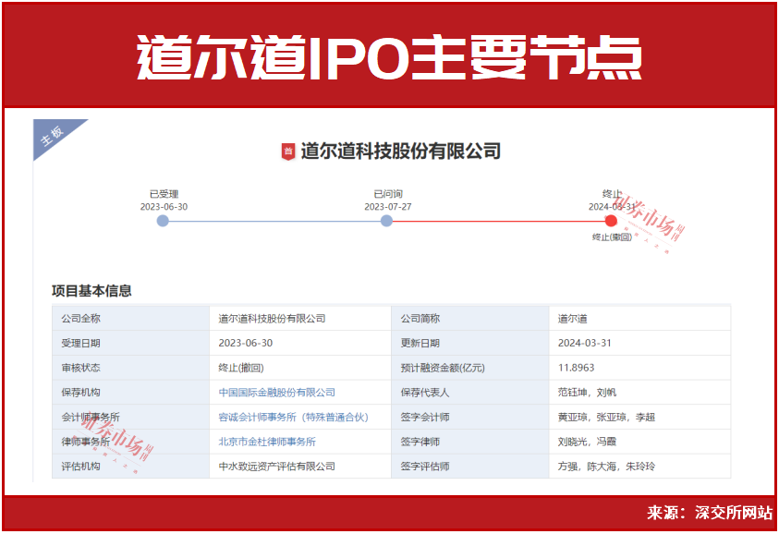Click the 来源：深交所网站 footer text
This screenshot has height=534, width=779.
point(710,513)
